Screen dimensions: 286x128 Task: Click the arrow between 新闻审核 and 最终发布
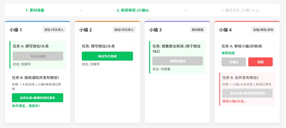click(x=185, y=10)
